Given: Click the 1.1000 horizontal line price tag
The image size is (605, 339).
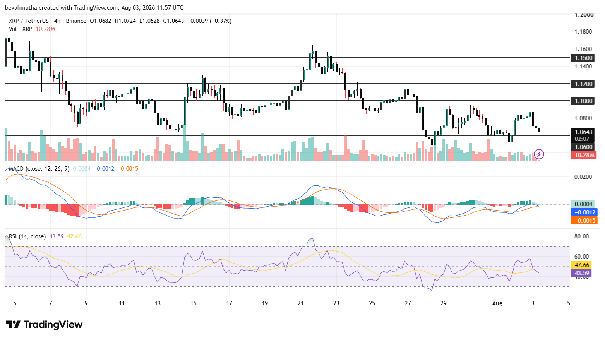Looking at the screenshot, I should pyautogui.click(x=583, y=101).
